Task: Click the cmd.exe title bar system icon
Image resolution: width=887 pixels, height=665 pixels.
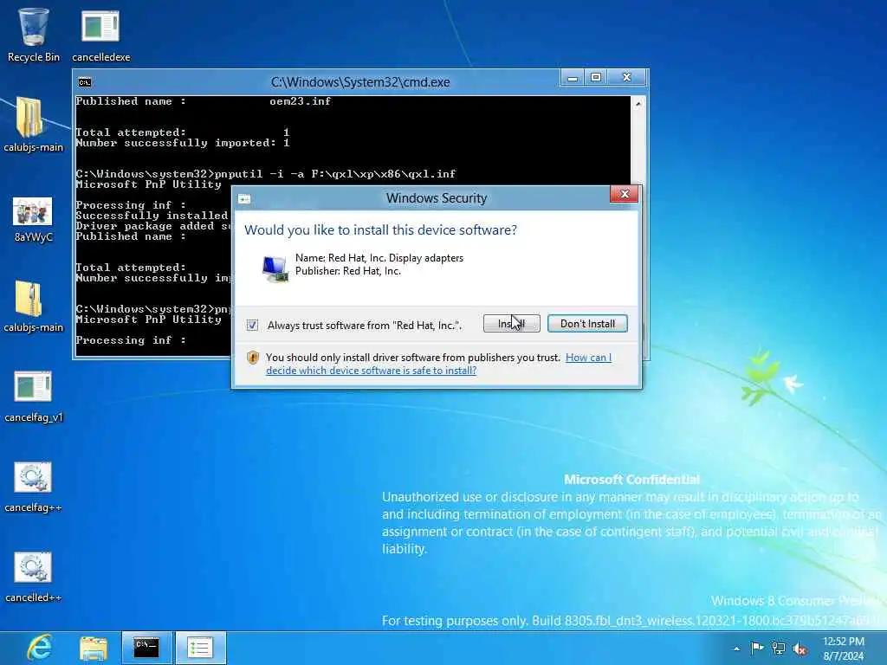Action: (85, 82)
